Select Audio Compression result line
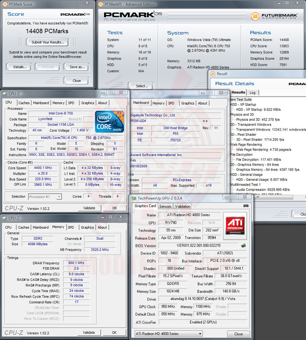Image resolution: width=306 pixels, height=340 pixels. point(263,189)
